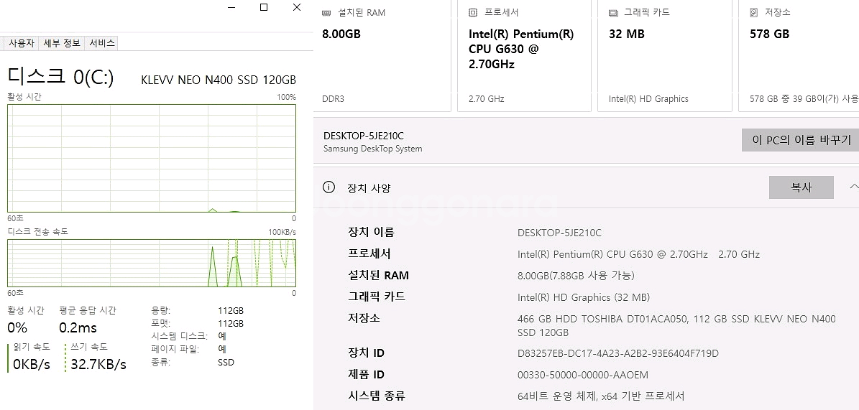The height and width of the screenshot is (410, 859).
Task: Click the installed RAM chip icon
Action: pyautogui.click(x=326, y=13)
